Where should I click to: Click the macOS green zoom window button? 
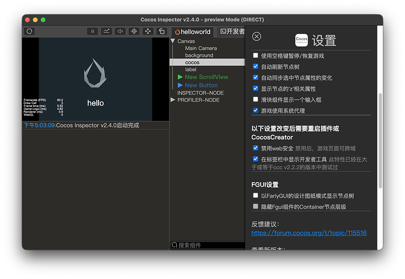pos(43,20)
